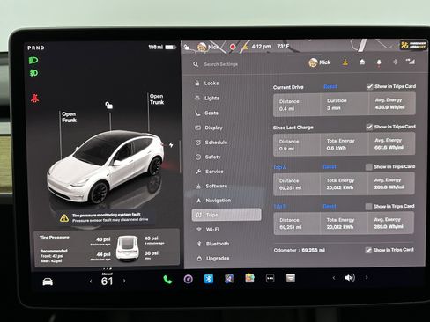Open Nick profile dropdown in settings header

(x=320, y=62)
